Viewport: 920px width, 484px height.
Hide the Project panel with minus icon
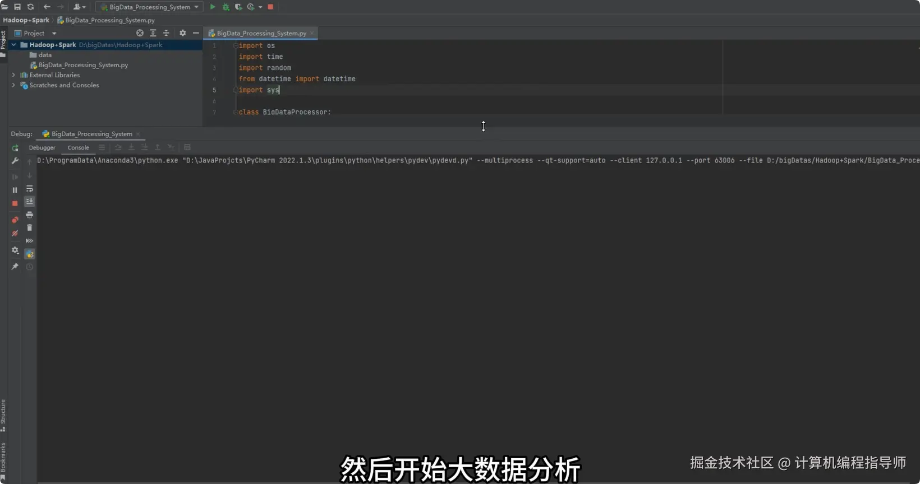(196, 33)
